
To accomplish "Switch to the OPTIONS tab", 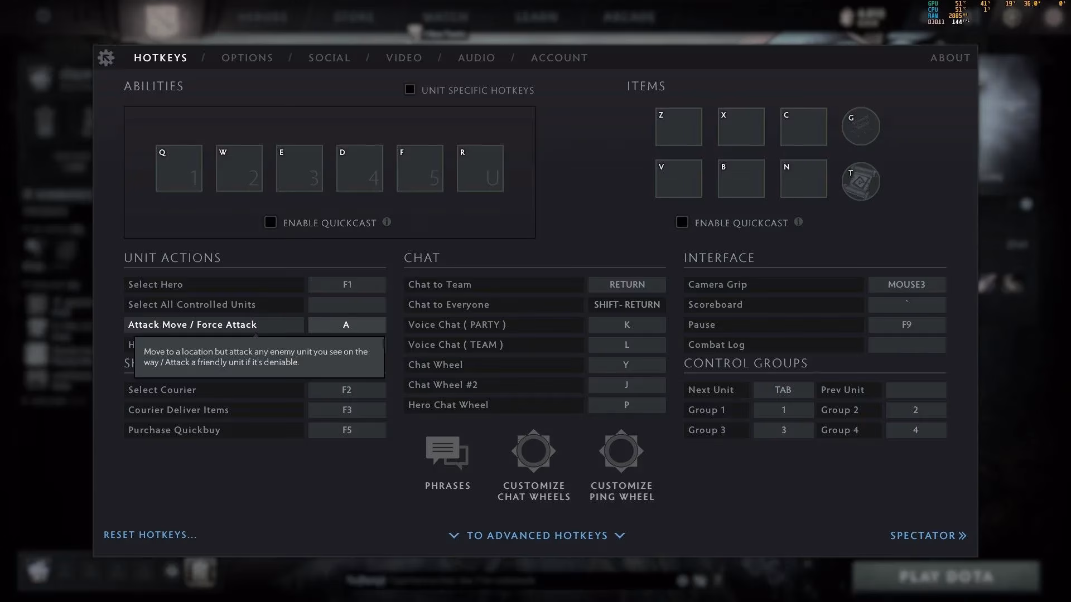I will coord(247,57).
